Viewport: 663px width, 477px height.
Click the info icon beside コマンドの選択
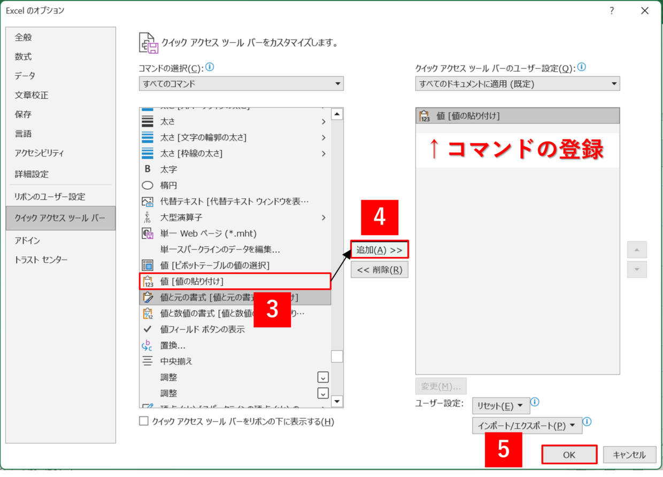coord(210,67)
